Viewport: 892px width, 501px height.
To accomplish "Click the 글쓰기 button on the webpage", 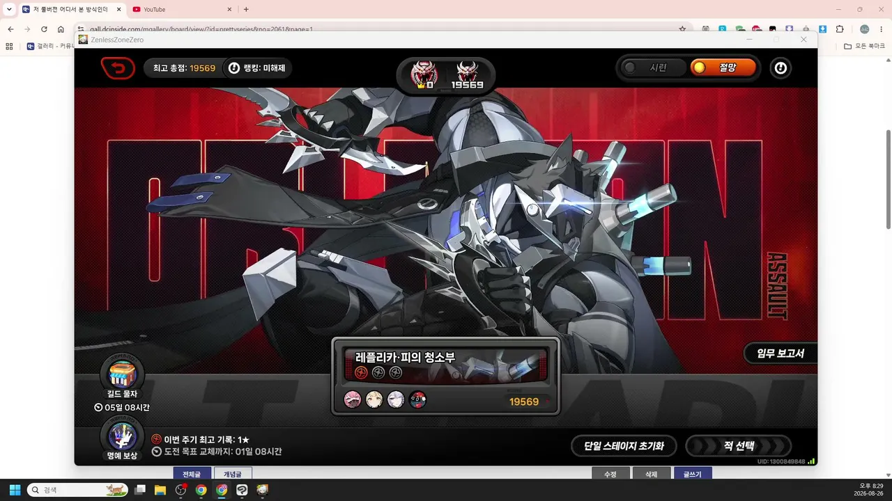I will [x=693, y=474].
